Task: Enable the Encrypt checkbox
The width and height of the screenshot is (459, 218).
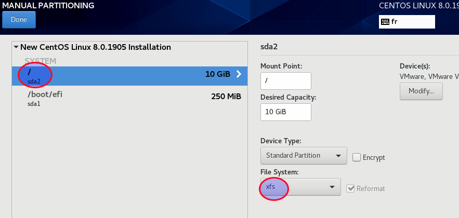Action: [357, 157]
